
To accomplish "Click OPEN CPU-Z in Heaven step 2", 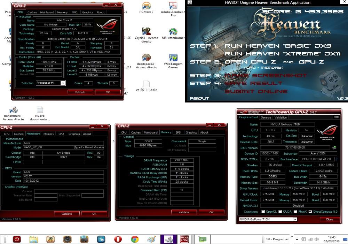I will pos(250,62).
